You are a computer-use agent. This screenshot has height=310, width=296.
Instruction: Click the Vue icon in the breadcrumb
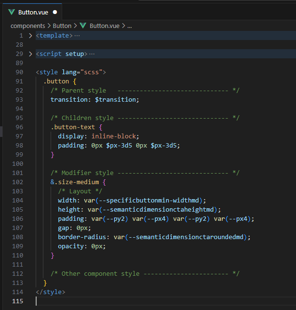point(83,26)
